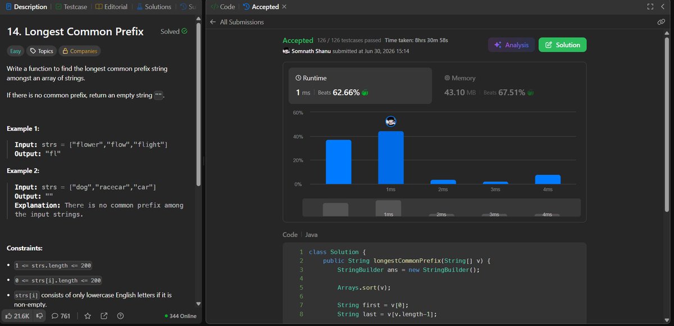Click the 344 Online indicator
Screen dimensions: 674x326
(180, 316)
